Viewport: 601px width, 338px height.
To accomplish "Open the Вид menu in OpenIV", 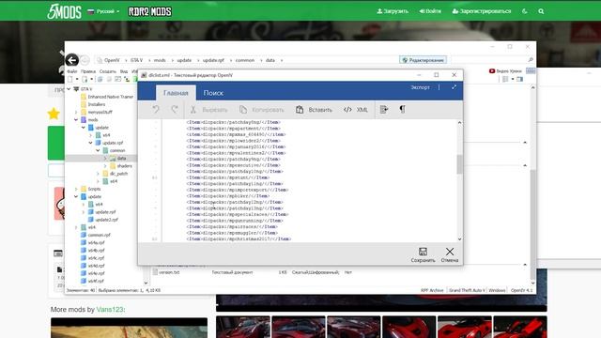I will click(x=124, y=71).
